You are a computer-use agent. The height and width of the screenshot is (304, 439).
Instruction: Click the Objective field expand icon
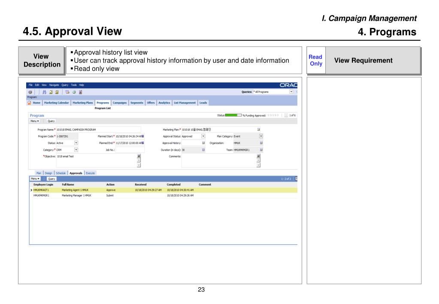[139, 156]
